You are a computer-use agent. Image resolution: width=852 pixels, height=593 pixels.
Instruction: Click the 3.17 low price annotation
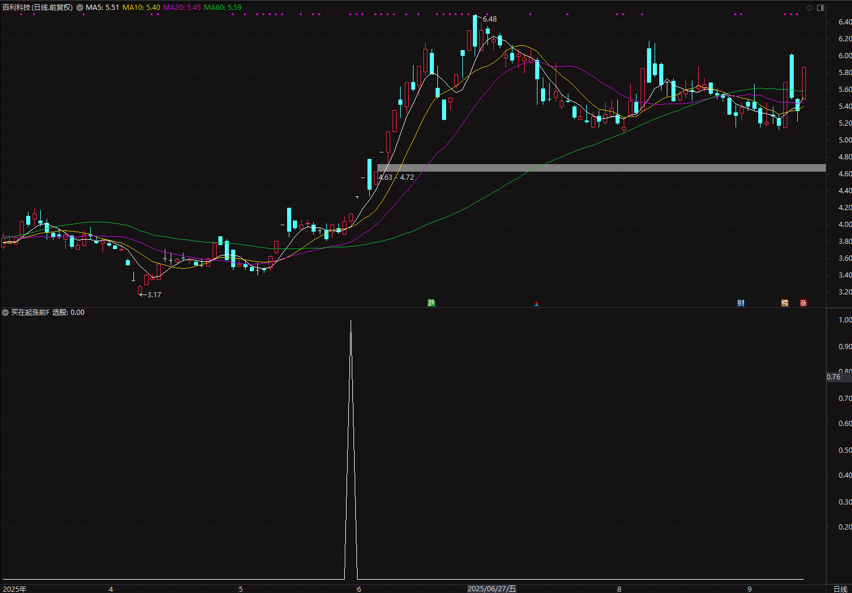(x=154, y=295)
